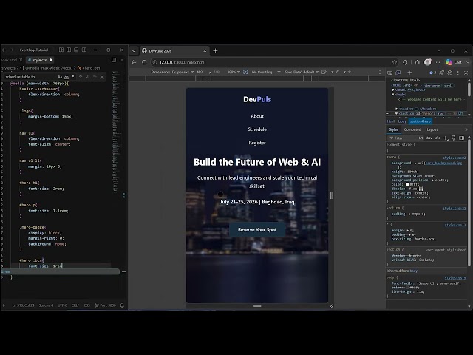Open a new browser tab

215,51
